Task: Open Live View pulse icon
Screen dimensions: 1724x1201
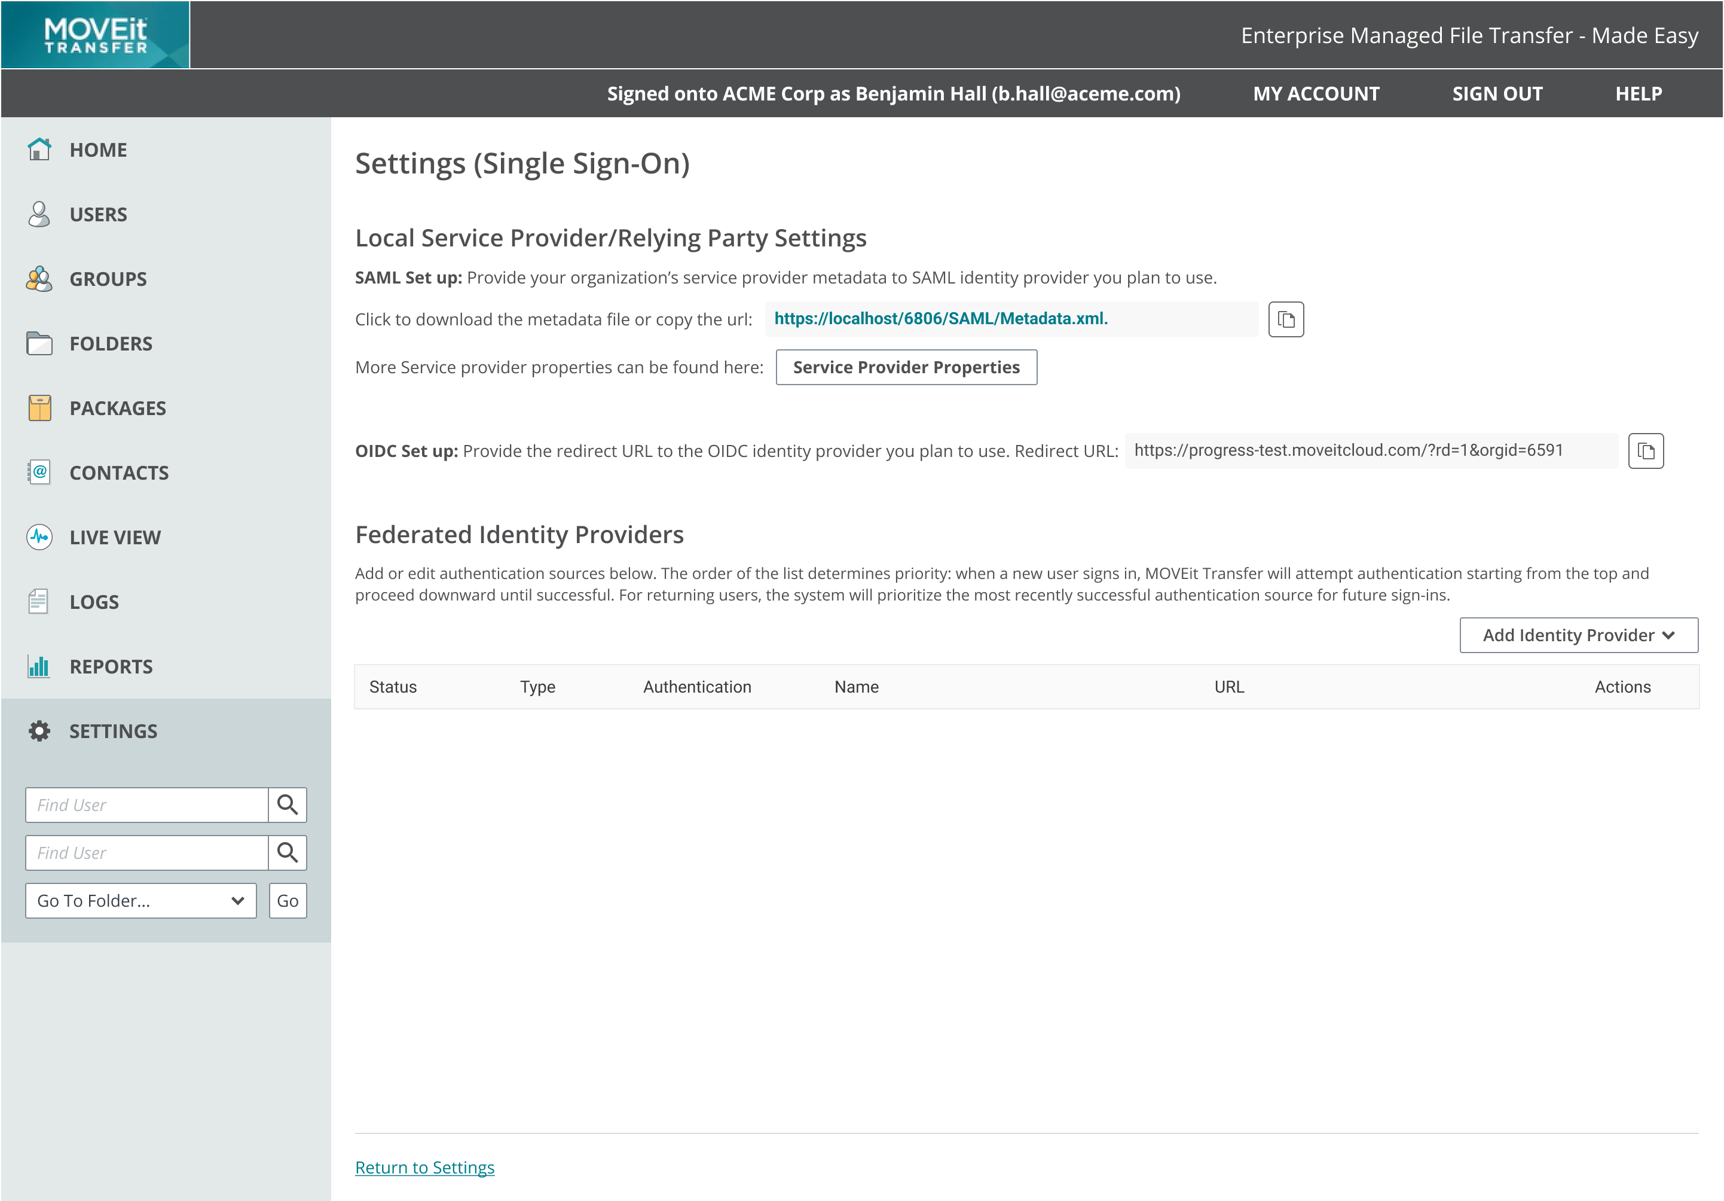Action: [x=39, y=537]
